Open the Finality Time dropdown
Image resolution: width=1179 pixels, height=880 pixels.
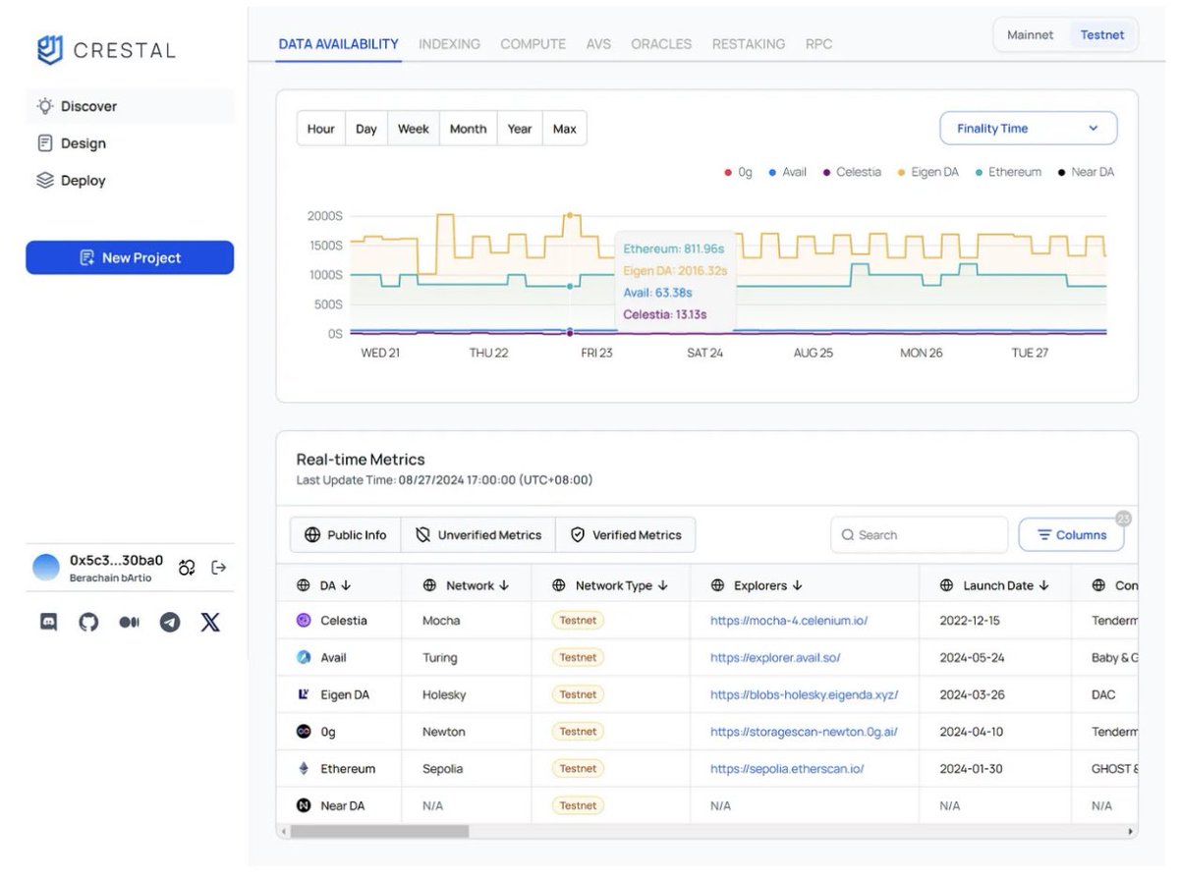point(1029,129)
